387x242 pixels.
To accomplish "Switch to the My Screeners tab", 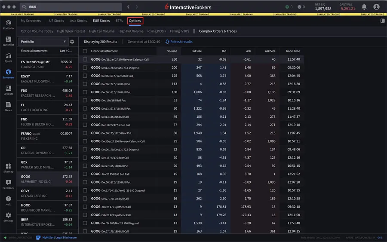I will (x=31, y=21).
